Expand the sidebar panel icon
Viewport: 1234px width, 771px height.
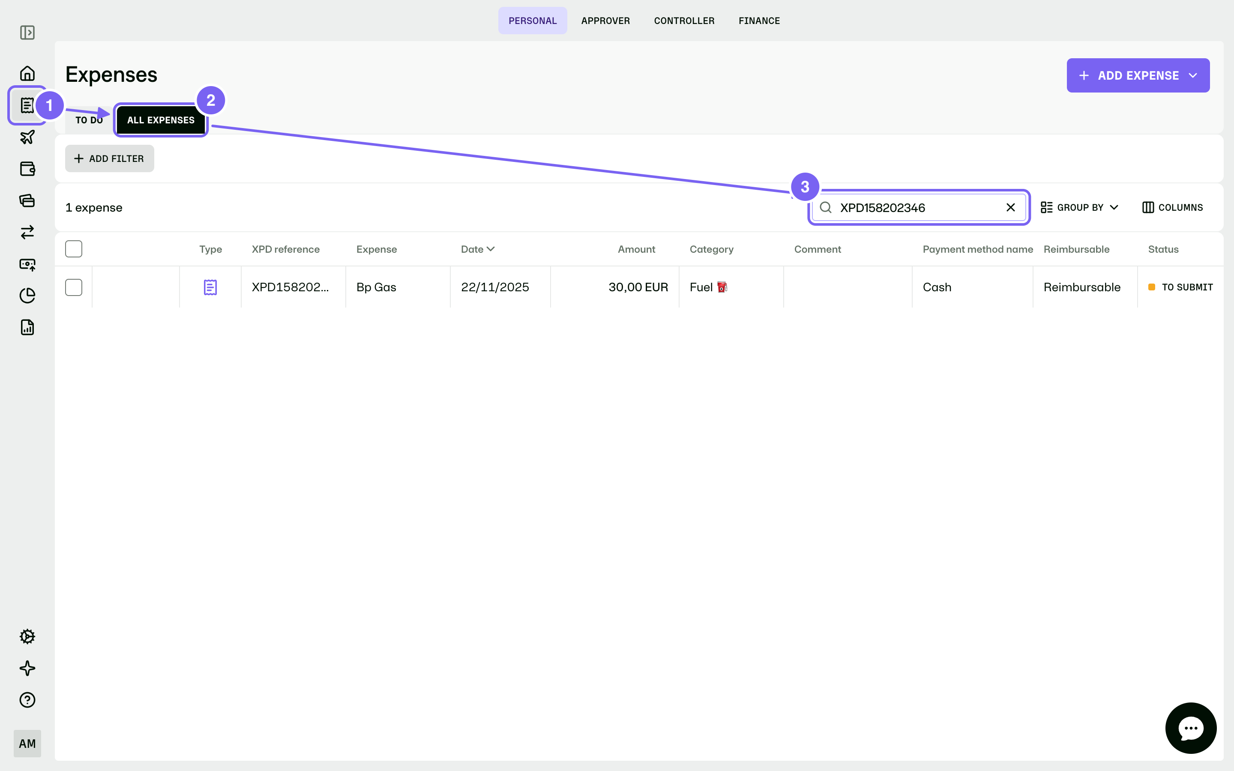tap(27, 33)
